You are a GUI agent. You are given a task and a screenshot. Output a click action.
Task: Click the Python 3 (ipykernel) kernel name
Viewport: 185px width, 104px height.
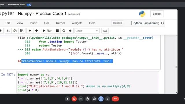[x=146, y=23]
